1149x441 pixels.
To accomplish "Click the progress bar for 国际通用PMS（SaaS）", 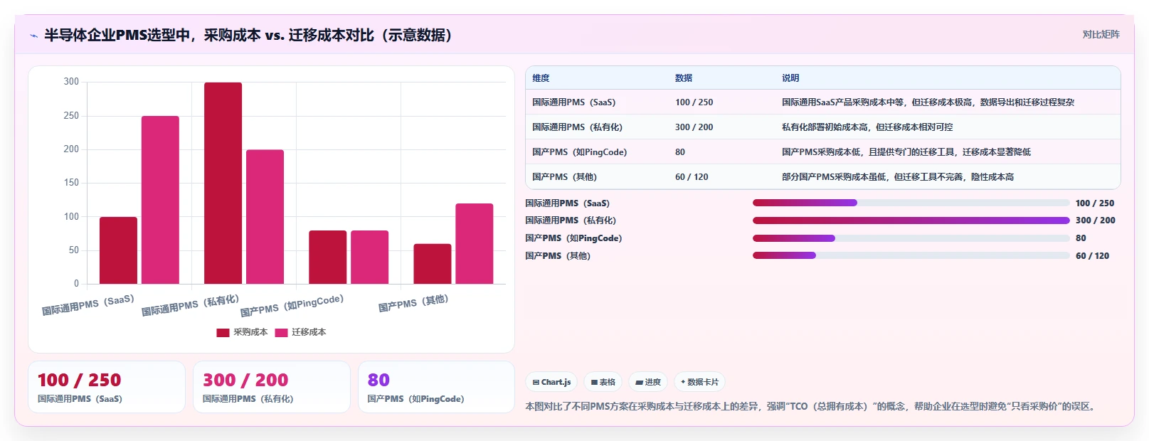I will point(911,203).
